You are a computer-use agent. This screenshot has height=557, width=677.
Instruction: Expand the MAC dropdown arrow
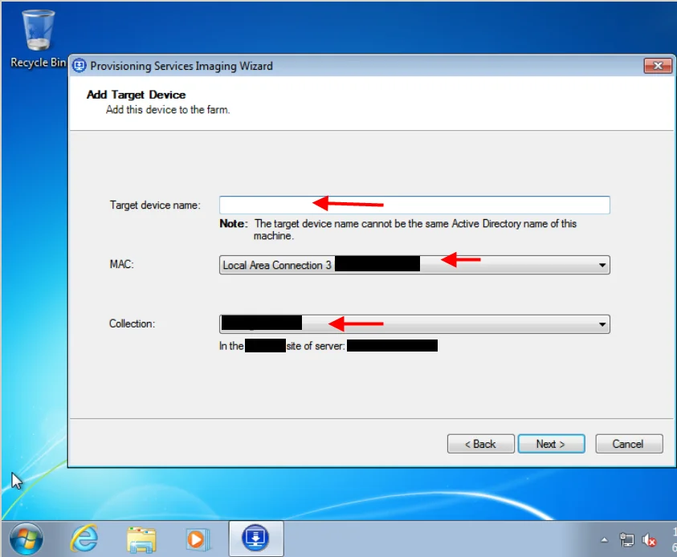point(602,265)
